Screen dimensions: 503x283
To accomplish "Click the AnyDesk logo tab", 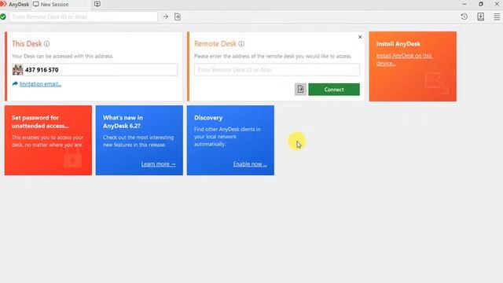I will [x=15, y=4].
